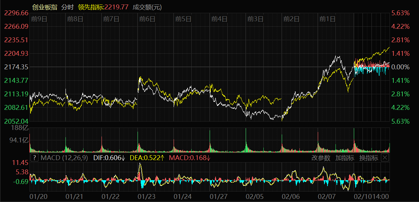This screenshot has height=202, width=419.
Task: Select the 前3日 day column header
Action: pos(255,19)
